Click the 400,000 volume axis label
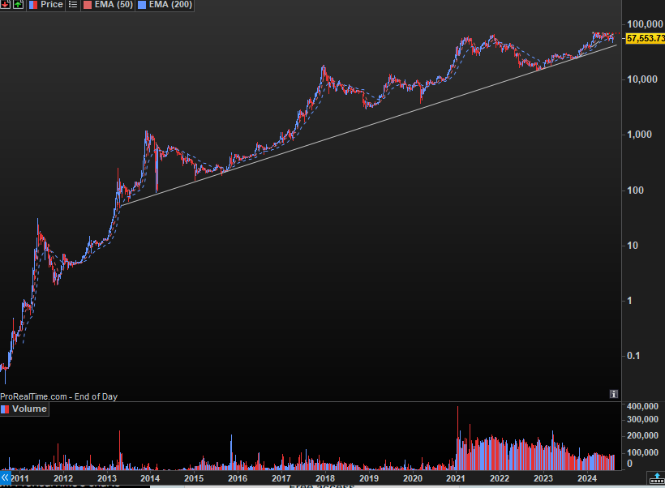The height and width of the screenshot is (488, 665). 642,406
